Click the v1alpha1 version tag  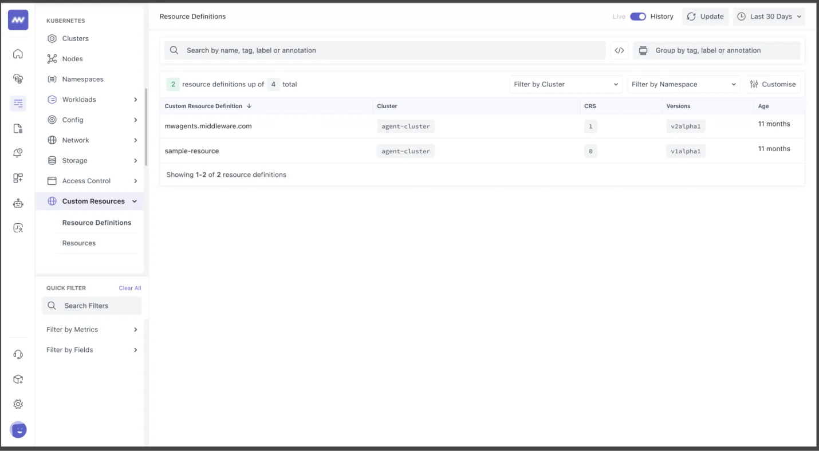pyautogui.click(x=686, y=152)
